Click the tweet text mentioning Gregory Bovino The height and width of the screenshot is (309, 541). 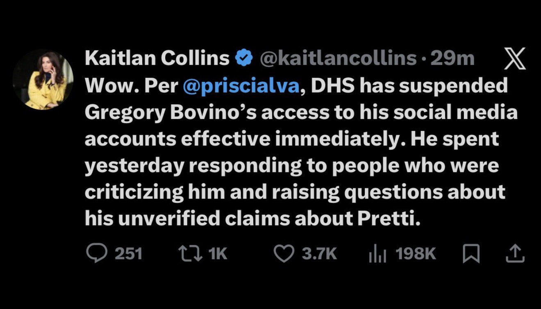pyautogui.click(x=301, y=139)
